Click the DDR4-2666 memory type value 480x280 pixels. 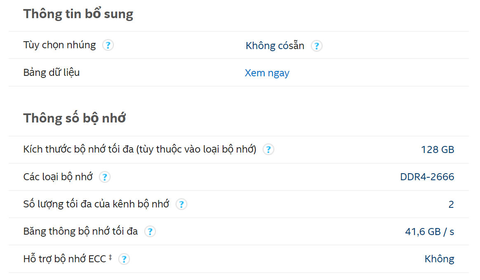click(x=427, y=177)
